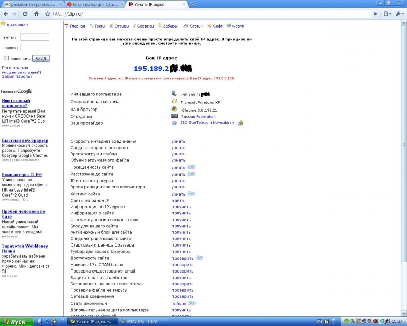The height and width of the screenshot is (326, 407).
Task: Open the Chrome page menu dropdown
Action: coord(387,14)
